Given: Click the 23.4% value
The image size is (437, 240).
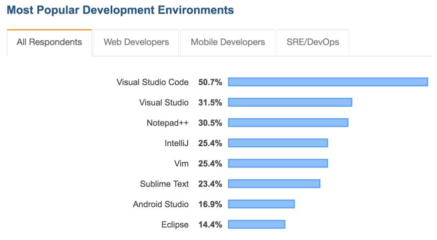Looking at the screenshot, I should tap(210, 184).
